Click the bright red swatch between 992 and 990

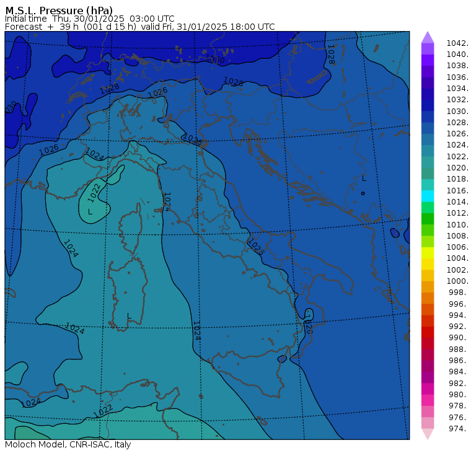428,332
